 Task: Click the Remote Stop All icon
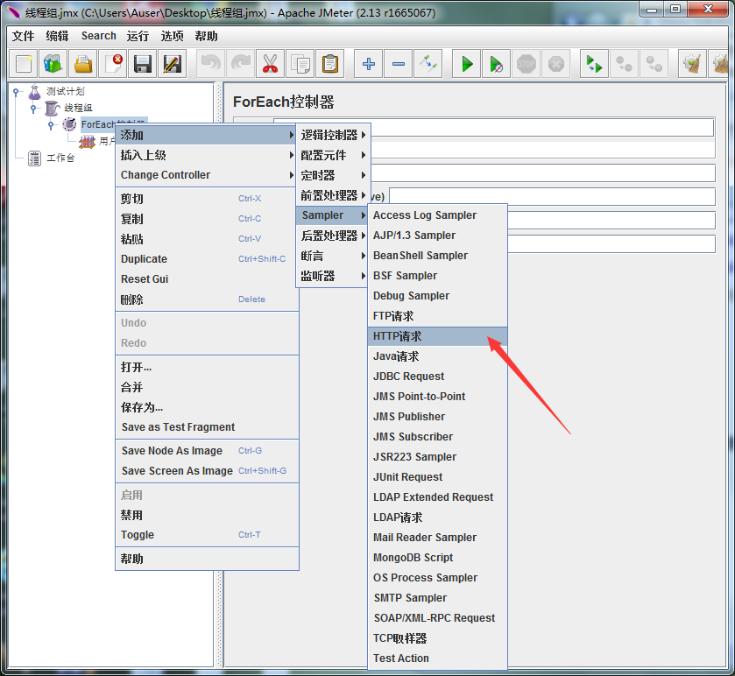[x=624, y=64]
